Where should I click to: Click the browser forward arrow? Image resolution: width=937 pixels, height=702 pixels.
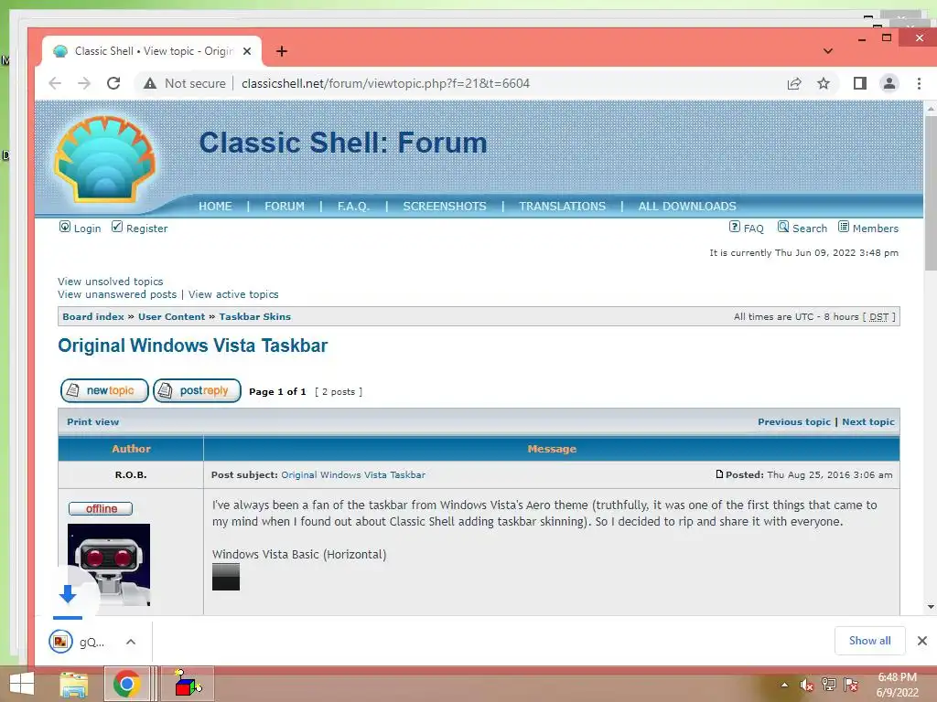pos(83,83)
